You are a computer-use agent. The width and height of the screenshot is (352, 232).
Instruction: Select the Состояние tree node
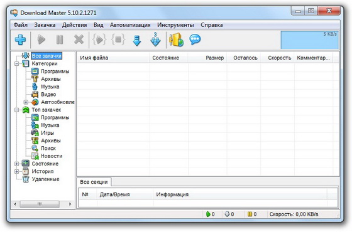tap(45, 164)
